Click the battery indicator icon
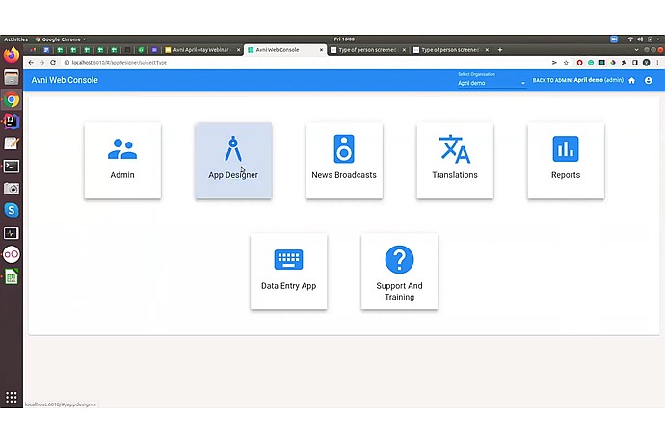Image resolution: width=665 pixels, height=443 pixels. click(650, 39)
